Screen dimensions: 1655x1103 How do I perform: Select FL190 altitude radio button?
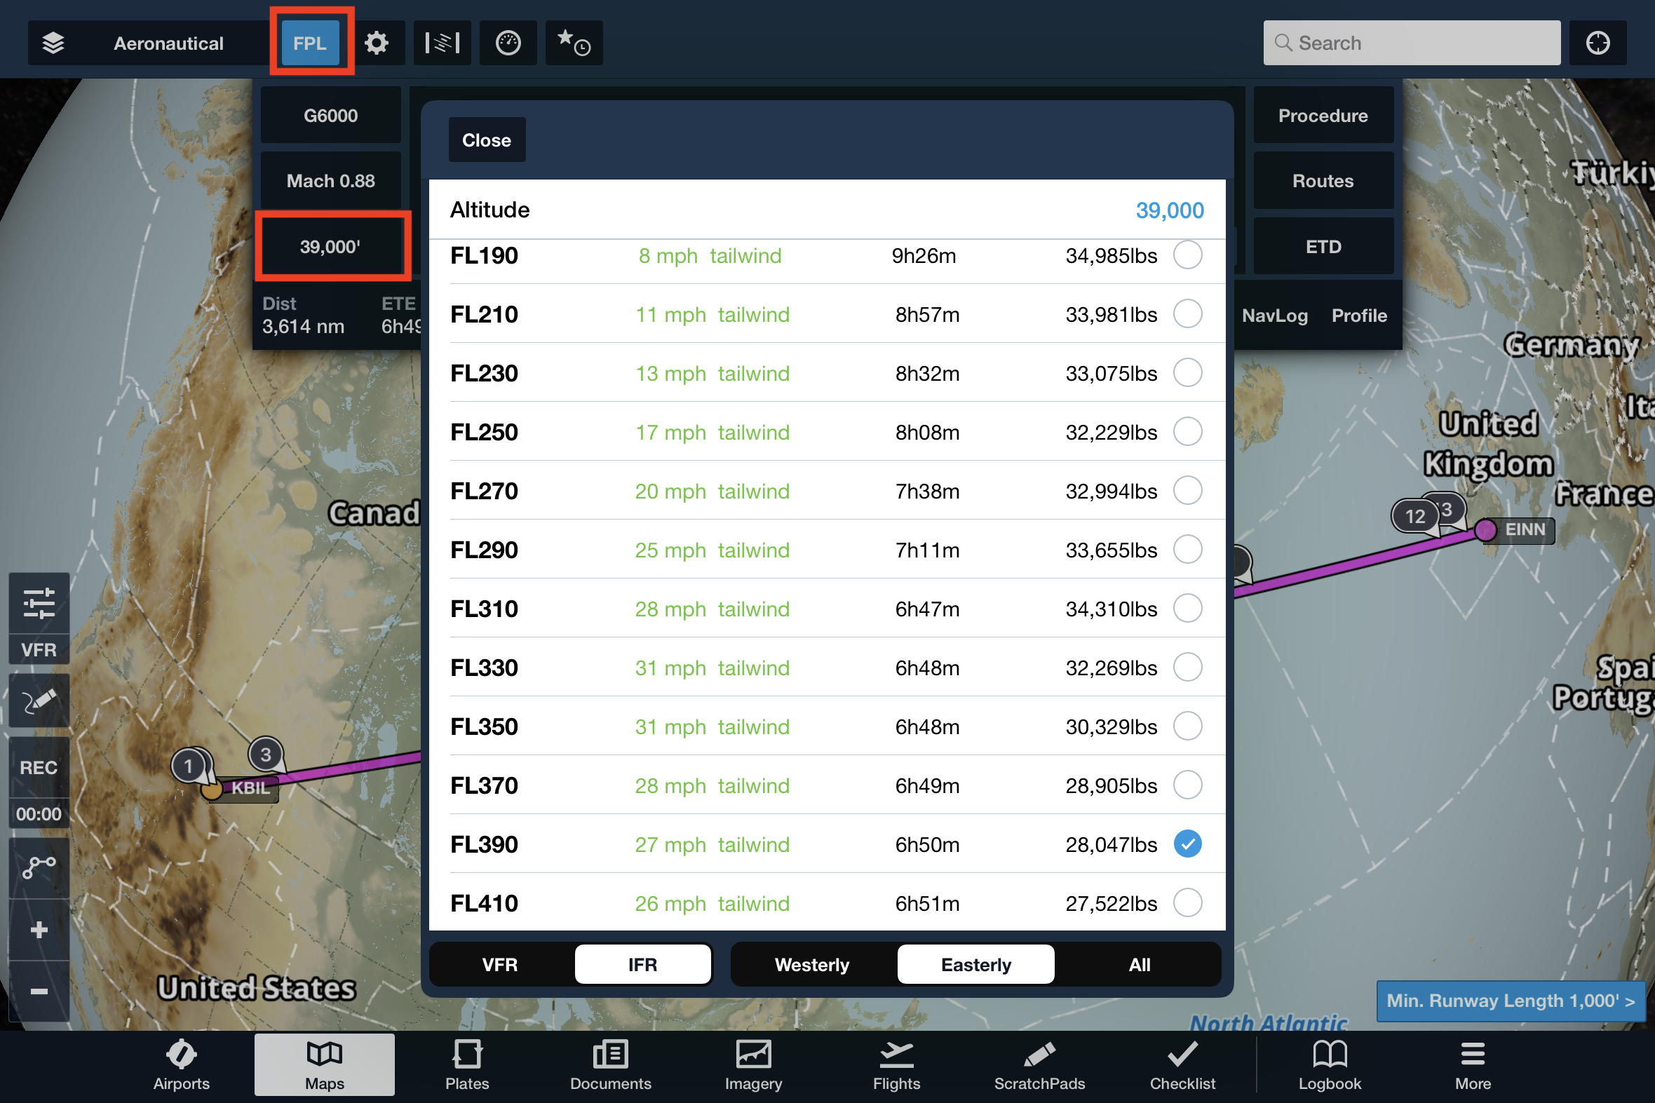[x=1187, y=255]
